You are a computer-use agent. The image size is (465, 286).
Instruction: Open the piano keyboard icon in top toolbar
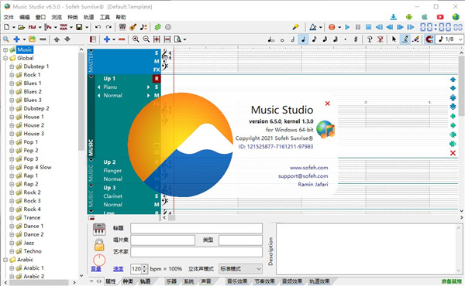[122, 27]
